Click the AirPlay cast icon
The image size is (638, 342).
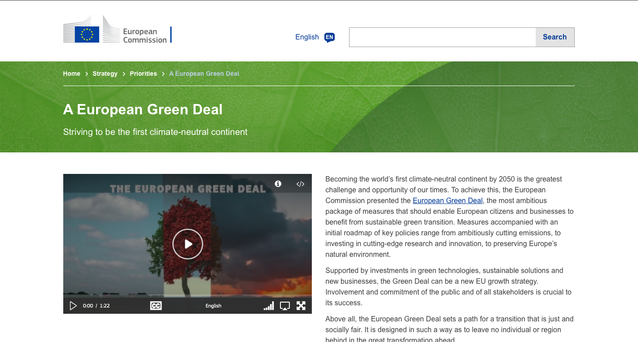(x=285, y=306)
